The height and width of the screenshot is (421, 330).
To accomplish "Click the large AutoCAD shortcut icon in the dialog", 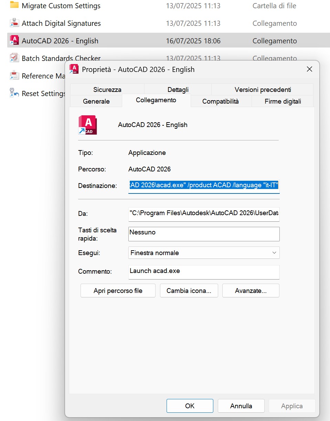I will pyautogui.click(x=88, y=125).
